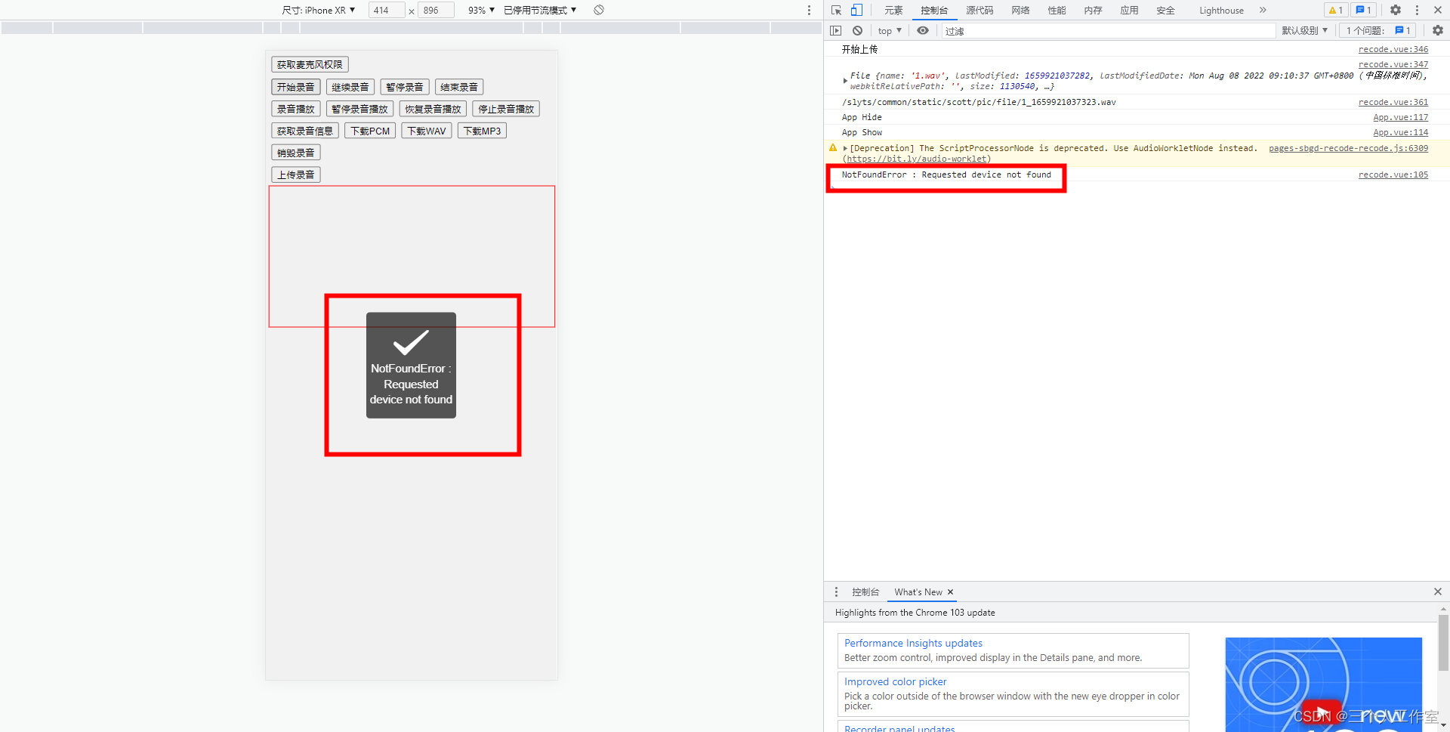This screenshot has height=732, width=1450.
Task: Close the What's New drawer tab
Action: (950, 591)
